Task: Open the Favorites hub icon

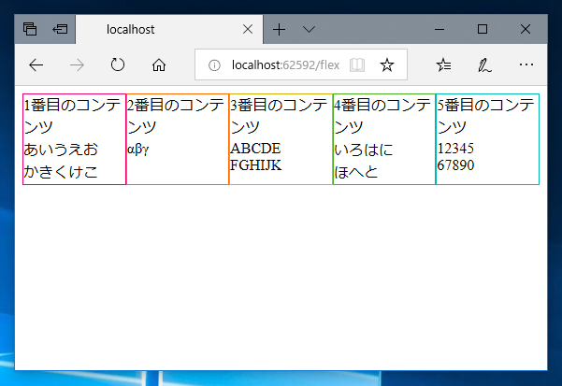Action: (444, 64)
